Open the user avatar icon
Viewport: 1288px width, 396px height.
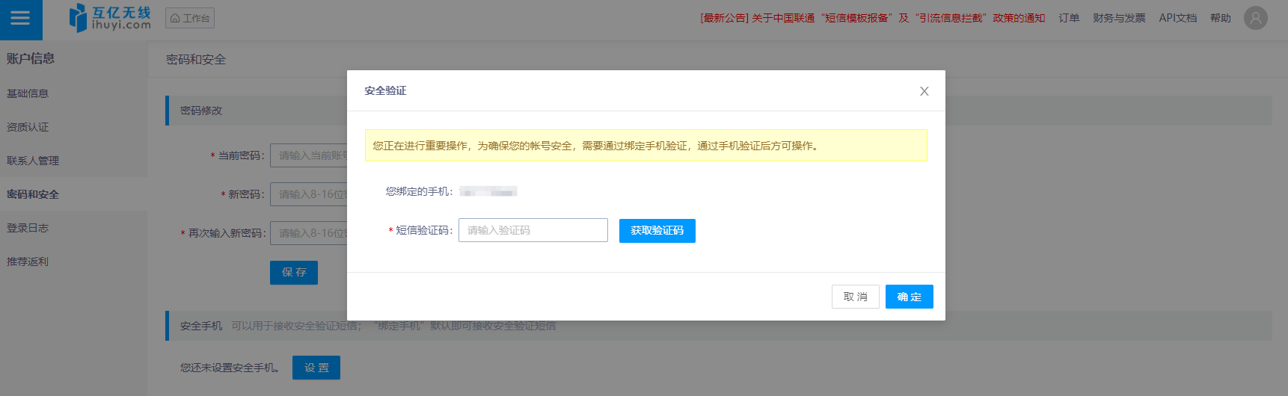pos(1255,18)
